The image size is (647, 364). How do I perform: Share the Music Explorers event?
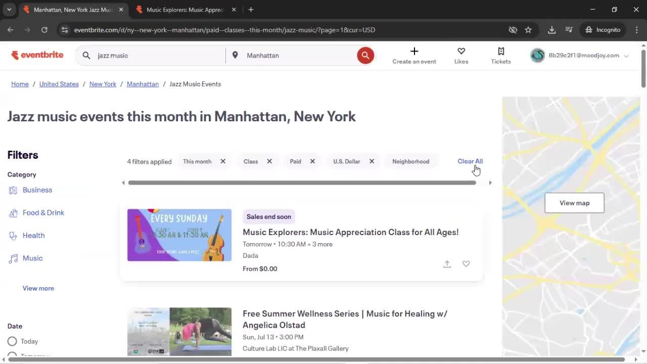(x=447, y=264)
